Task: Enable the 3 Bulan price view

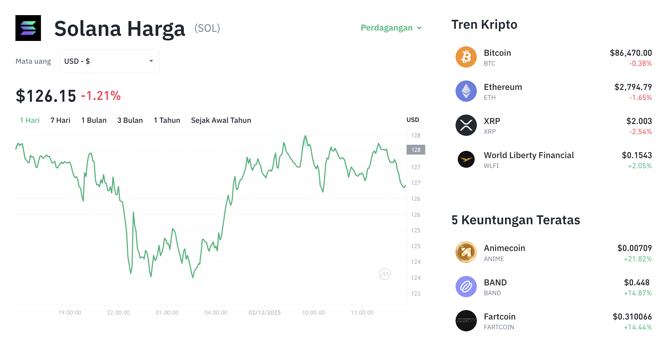Action: 130,120
